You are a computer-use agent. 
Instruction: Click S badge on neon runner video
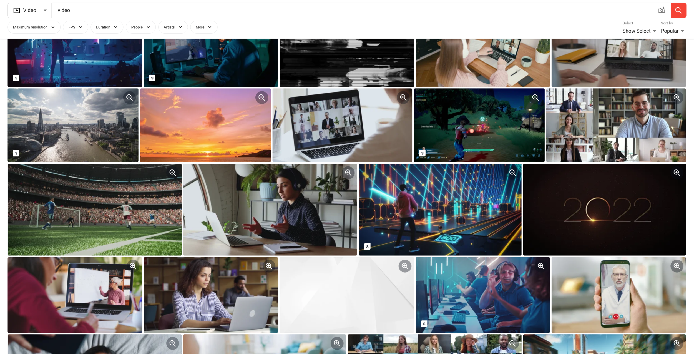point(367,246)
